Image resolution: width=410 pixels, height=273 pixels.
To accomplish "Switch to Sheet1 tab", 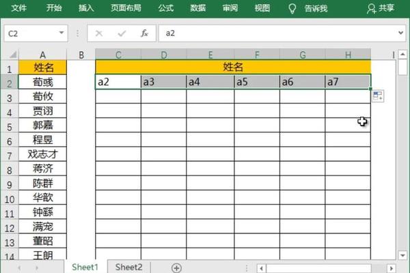I will click(x=85, y=267).
